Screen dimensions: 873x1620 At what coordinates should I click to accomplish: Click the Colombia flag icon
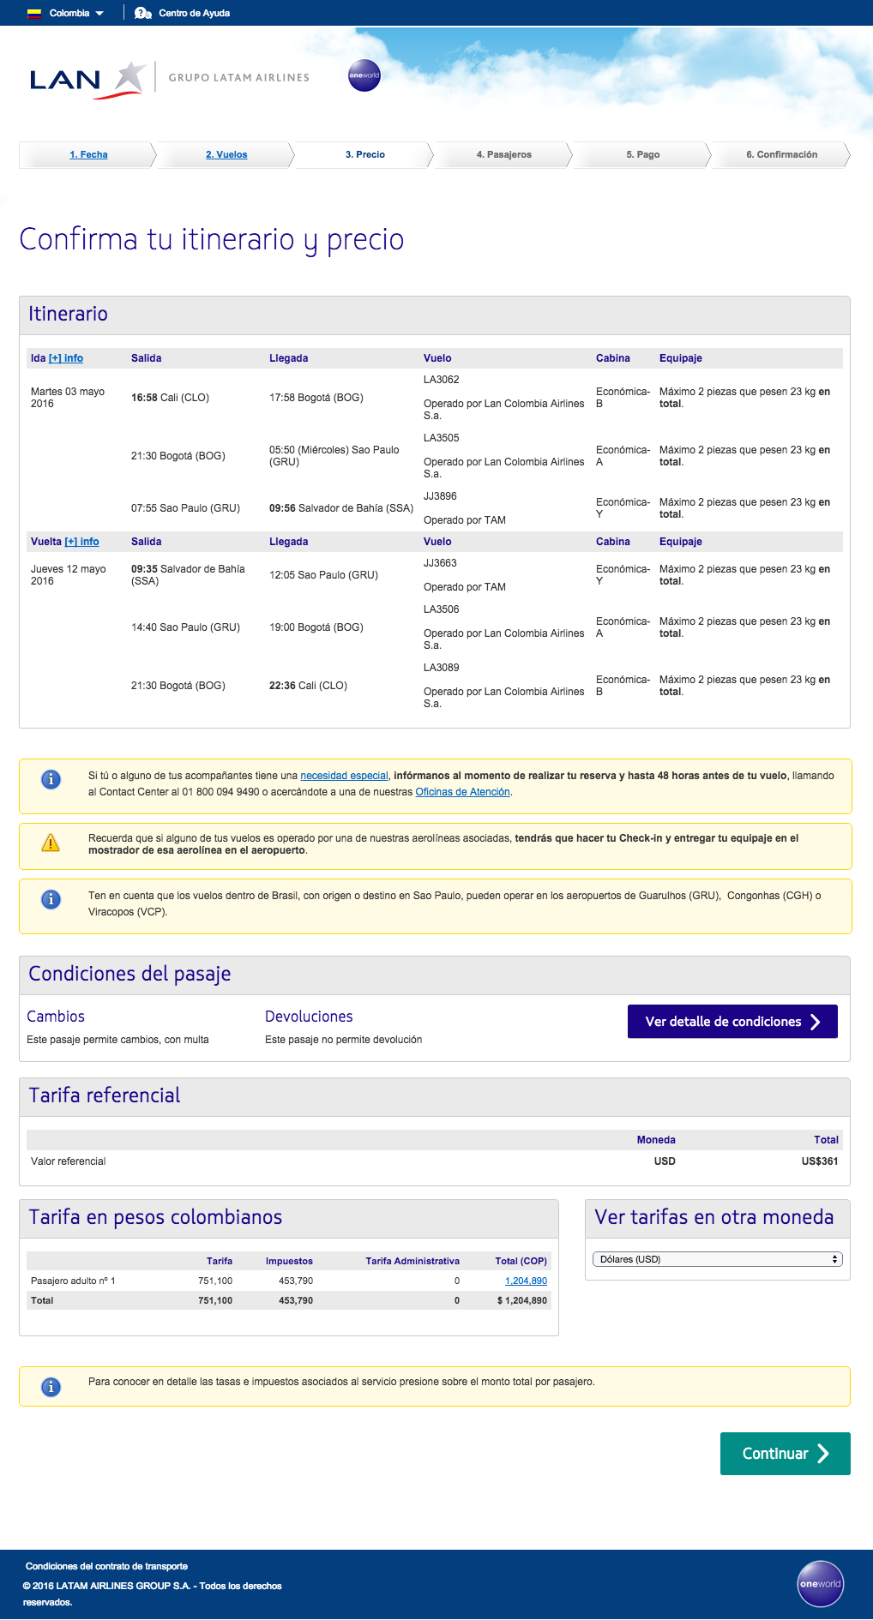click(x=34, y=13)
